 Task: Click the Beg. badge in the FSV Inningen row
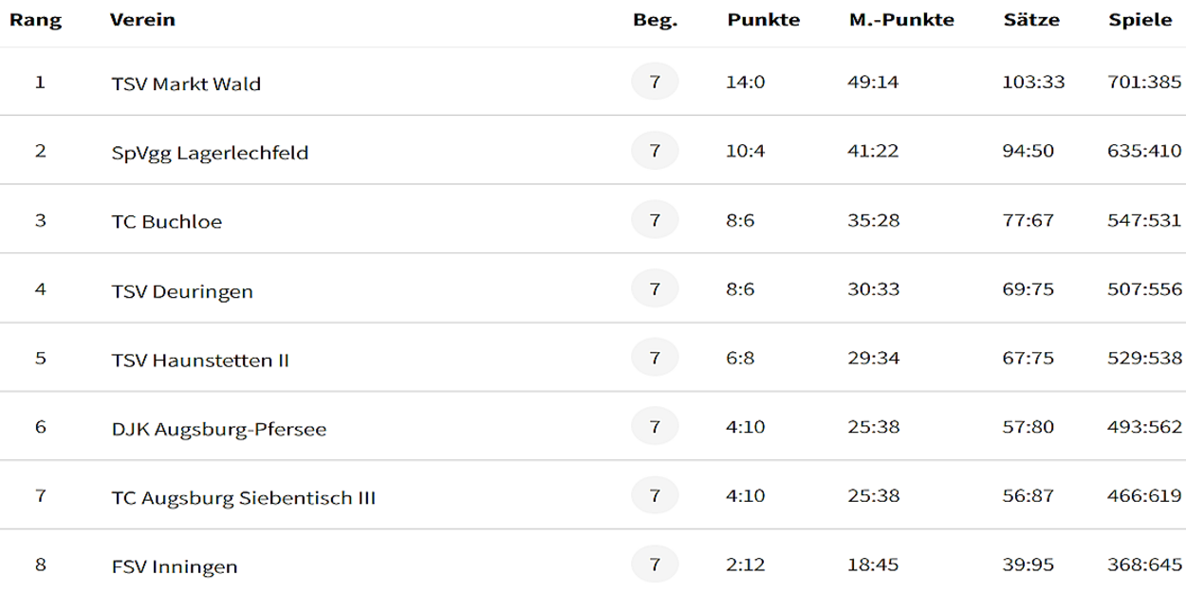tap(655, 565)
